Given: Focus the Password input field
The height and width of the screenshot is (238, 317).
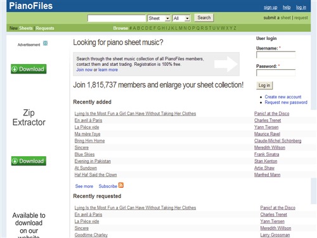Looking at the screenshot, I should click(276, 72).
